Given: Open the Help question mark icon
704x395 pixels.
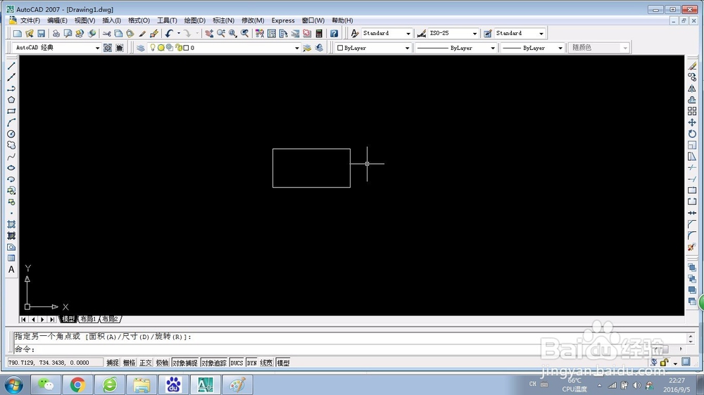Looking at the screenshot, I should pyautogui.click(x=334, y=33).
